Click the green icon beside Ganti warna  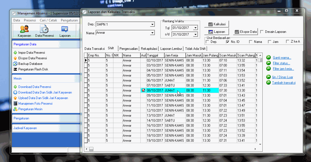click(268, 57)
